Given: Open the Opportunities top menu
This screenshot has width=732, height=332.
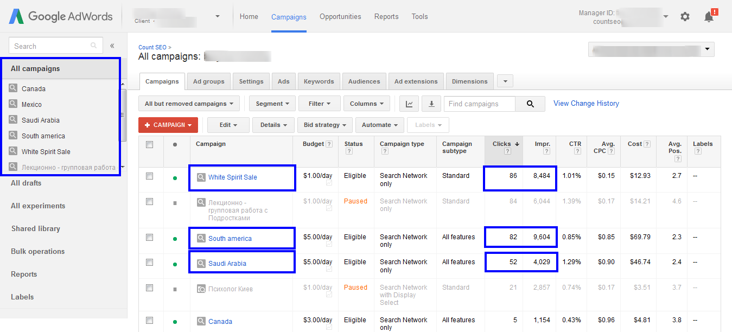Looking at the screenshot, I should [x=340, y=17].
